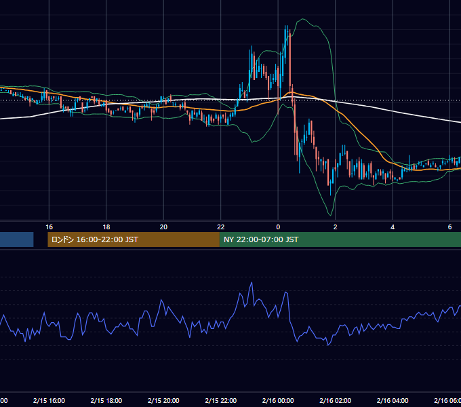Click the 22 hour label on upper time axis

coord(221,227)
